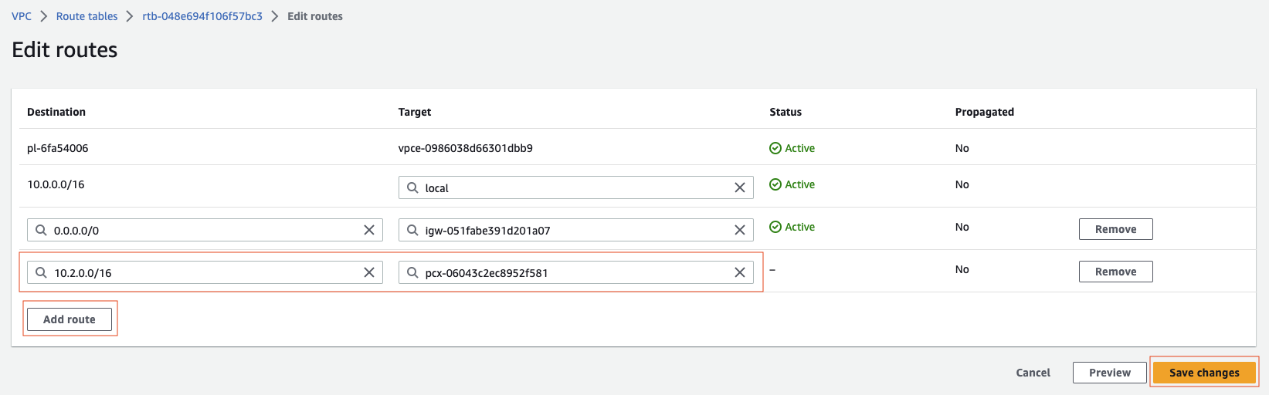Click search icon in 0.0.0.0/0 destination field
Image resolution: width=1269 pixels, height=395 pixels.
coord(42,230)
